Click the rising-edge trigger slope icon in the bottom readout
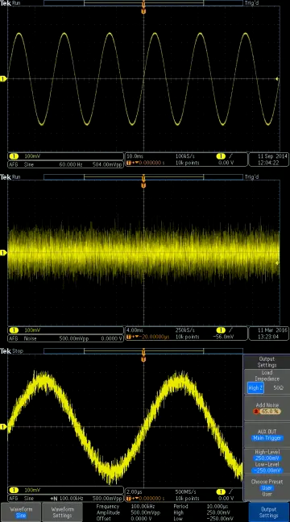 tap(230, 491)
